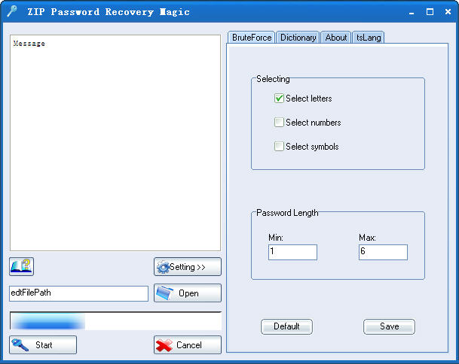
Task: Enable Select numbers checkbox
Action: (x=279, y=122)
